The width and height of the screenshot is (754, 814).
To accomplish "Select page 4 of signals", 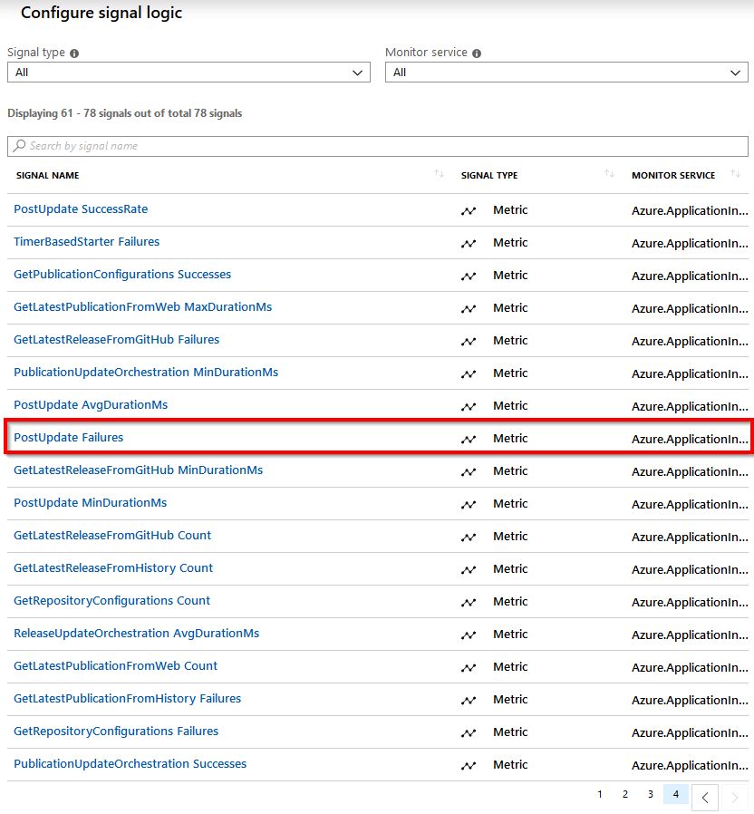I will point(676,794).
